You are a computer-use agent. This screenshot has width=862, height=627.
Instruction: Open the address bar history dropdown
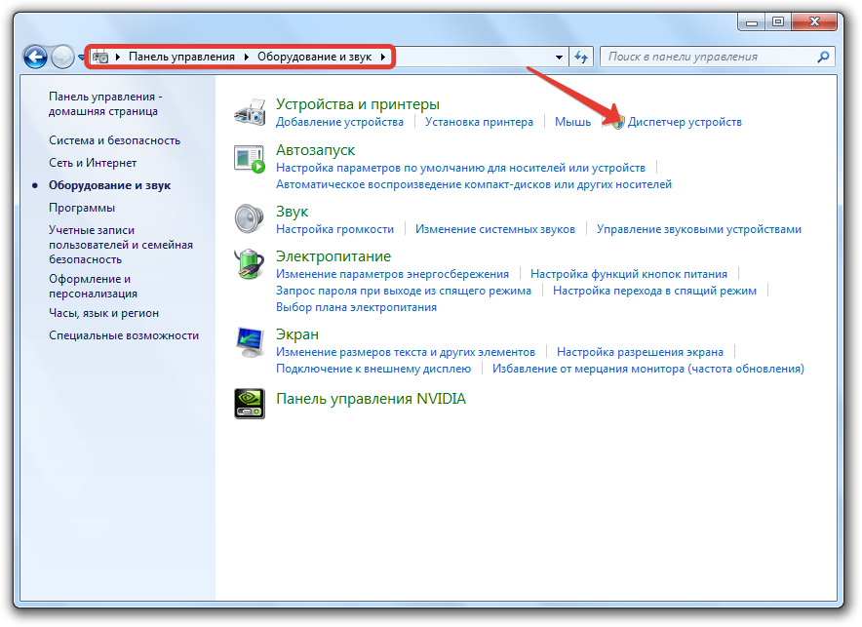click(559, 58)
